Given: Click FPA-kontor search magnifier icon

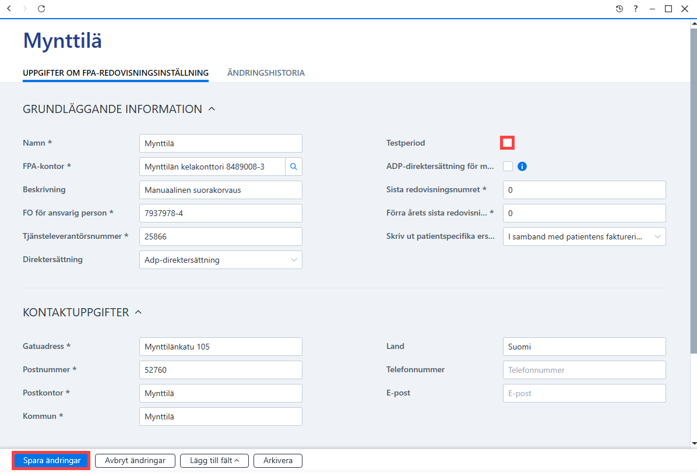Looking at the screenshot, I should (x=293, y=167).
